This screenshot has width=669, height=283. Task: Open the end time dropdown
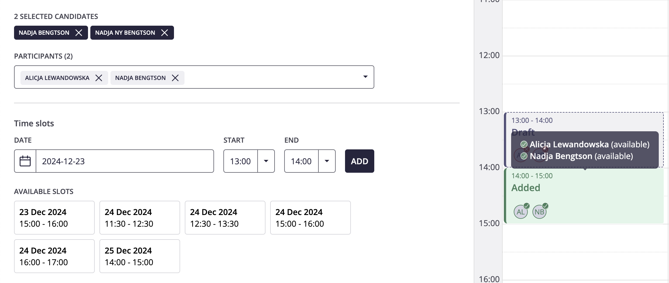327,161
